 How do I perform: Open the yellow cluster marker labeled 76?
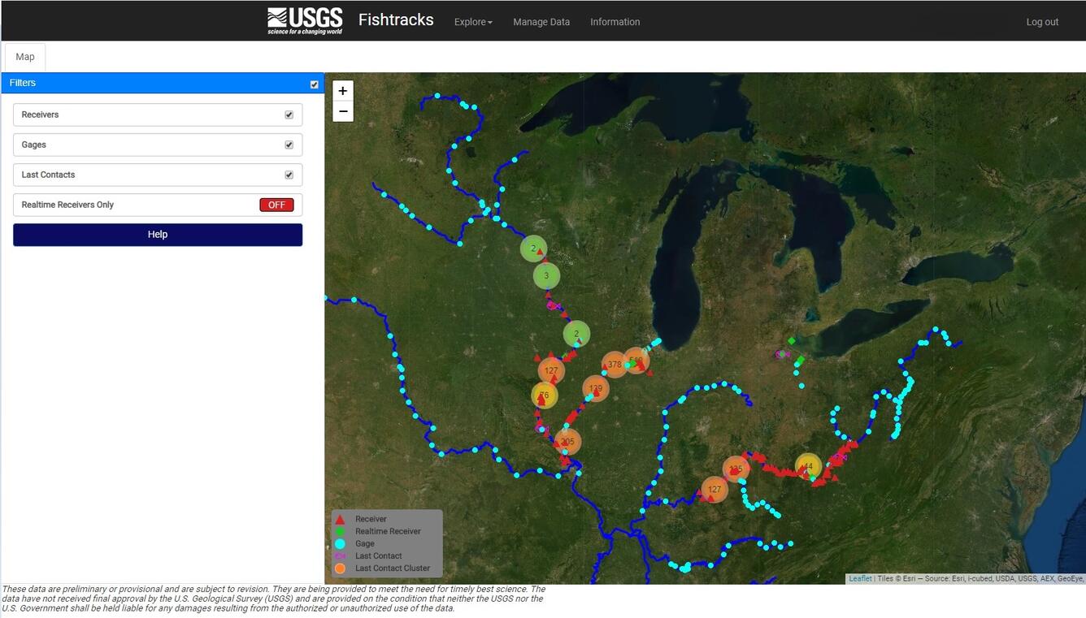544,395
